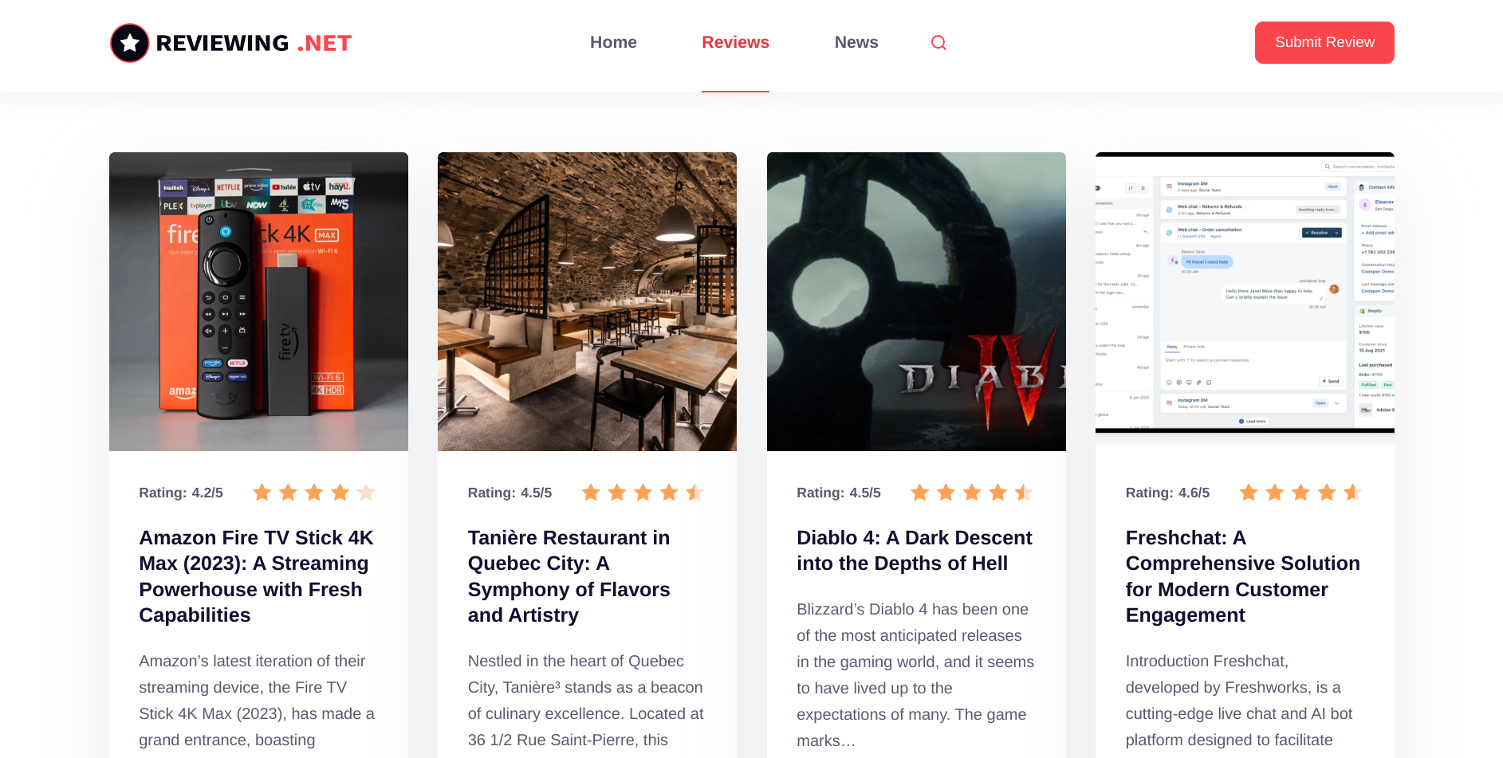Click the star rating on Freshchat review
Screen dimensions: 1503x758
1300,493
